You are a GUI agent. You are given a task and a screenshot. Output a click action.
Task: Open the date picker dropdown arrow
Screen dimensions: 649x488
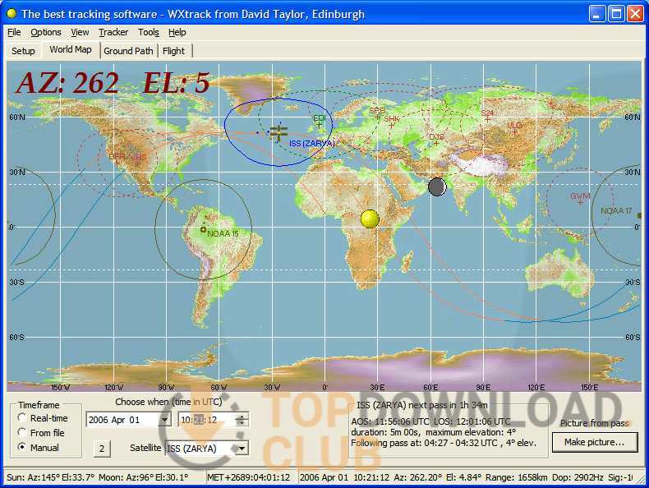165,420
